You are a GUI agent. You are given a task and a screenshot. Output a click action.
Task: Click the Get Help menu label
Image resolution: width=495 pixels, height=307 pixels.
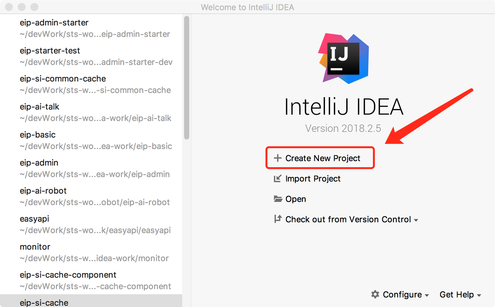456,295
